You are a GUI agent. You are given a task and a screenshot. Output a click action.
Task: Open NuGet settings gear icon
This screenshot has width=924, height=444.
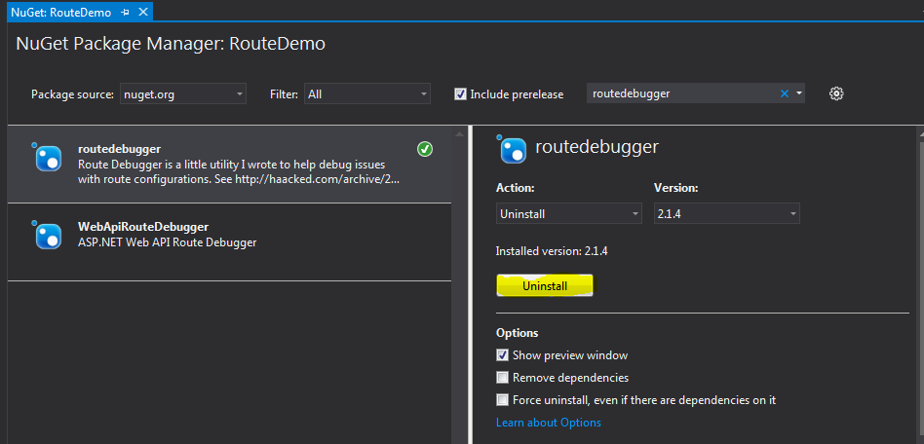[835, 93]
